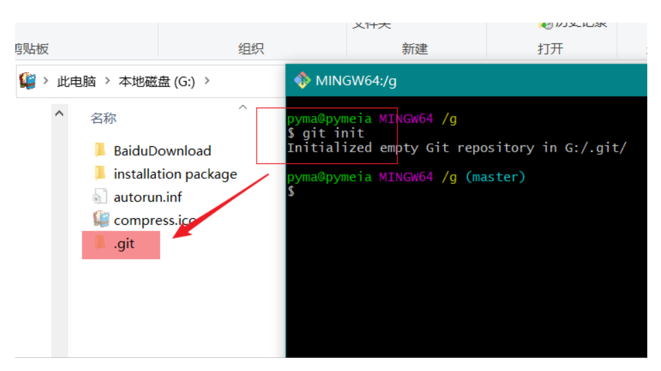Viewport: 661px width, 371px height.
Task: Click the git init command line in terminal
Action: pos(325,133)
